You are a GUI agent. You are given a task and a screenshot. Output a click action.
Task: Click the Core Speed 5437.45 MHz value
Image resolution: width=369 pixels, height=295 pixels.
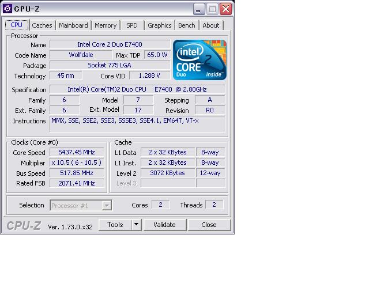77,152
